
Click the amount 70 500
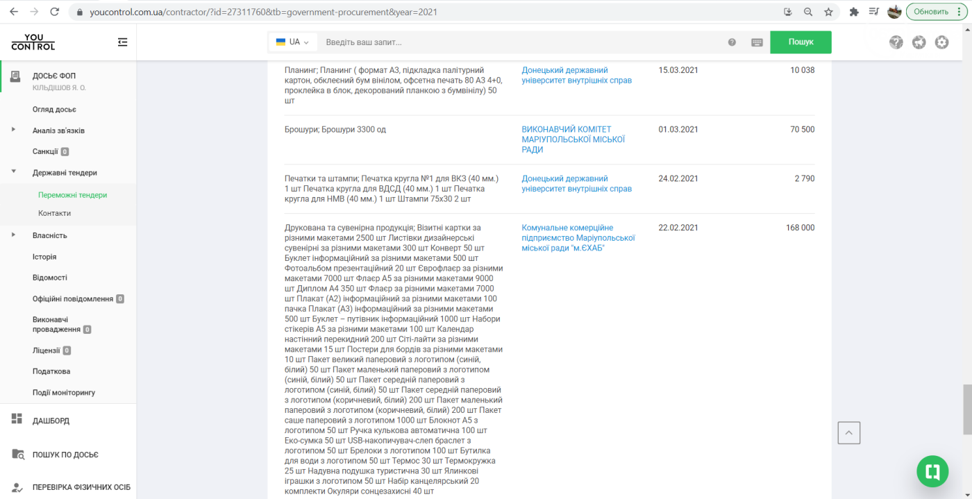803,129
